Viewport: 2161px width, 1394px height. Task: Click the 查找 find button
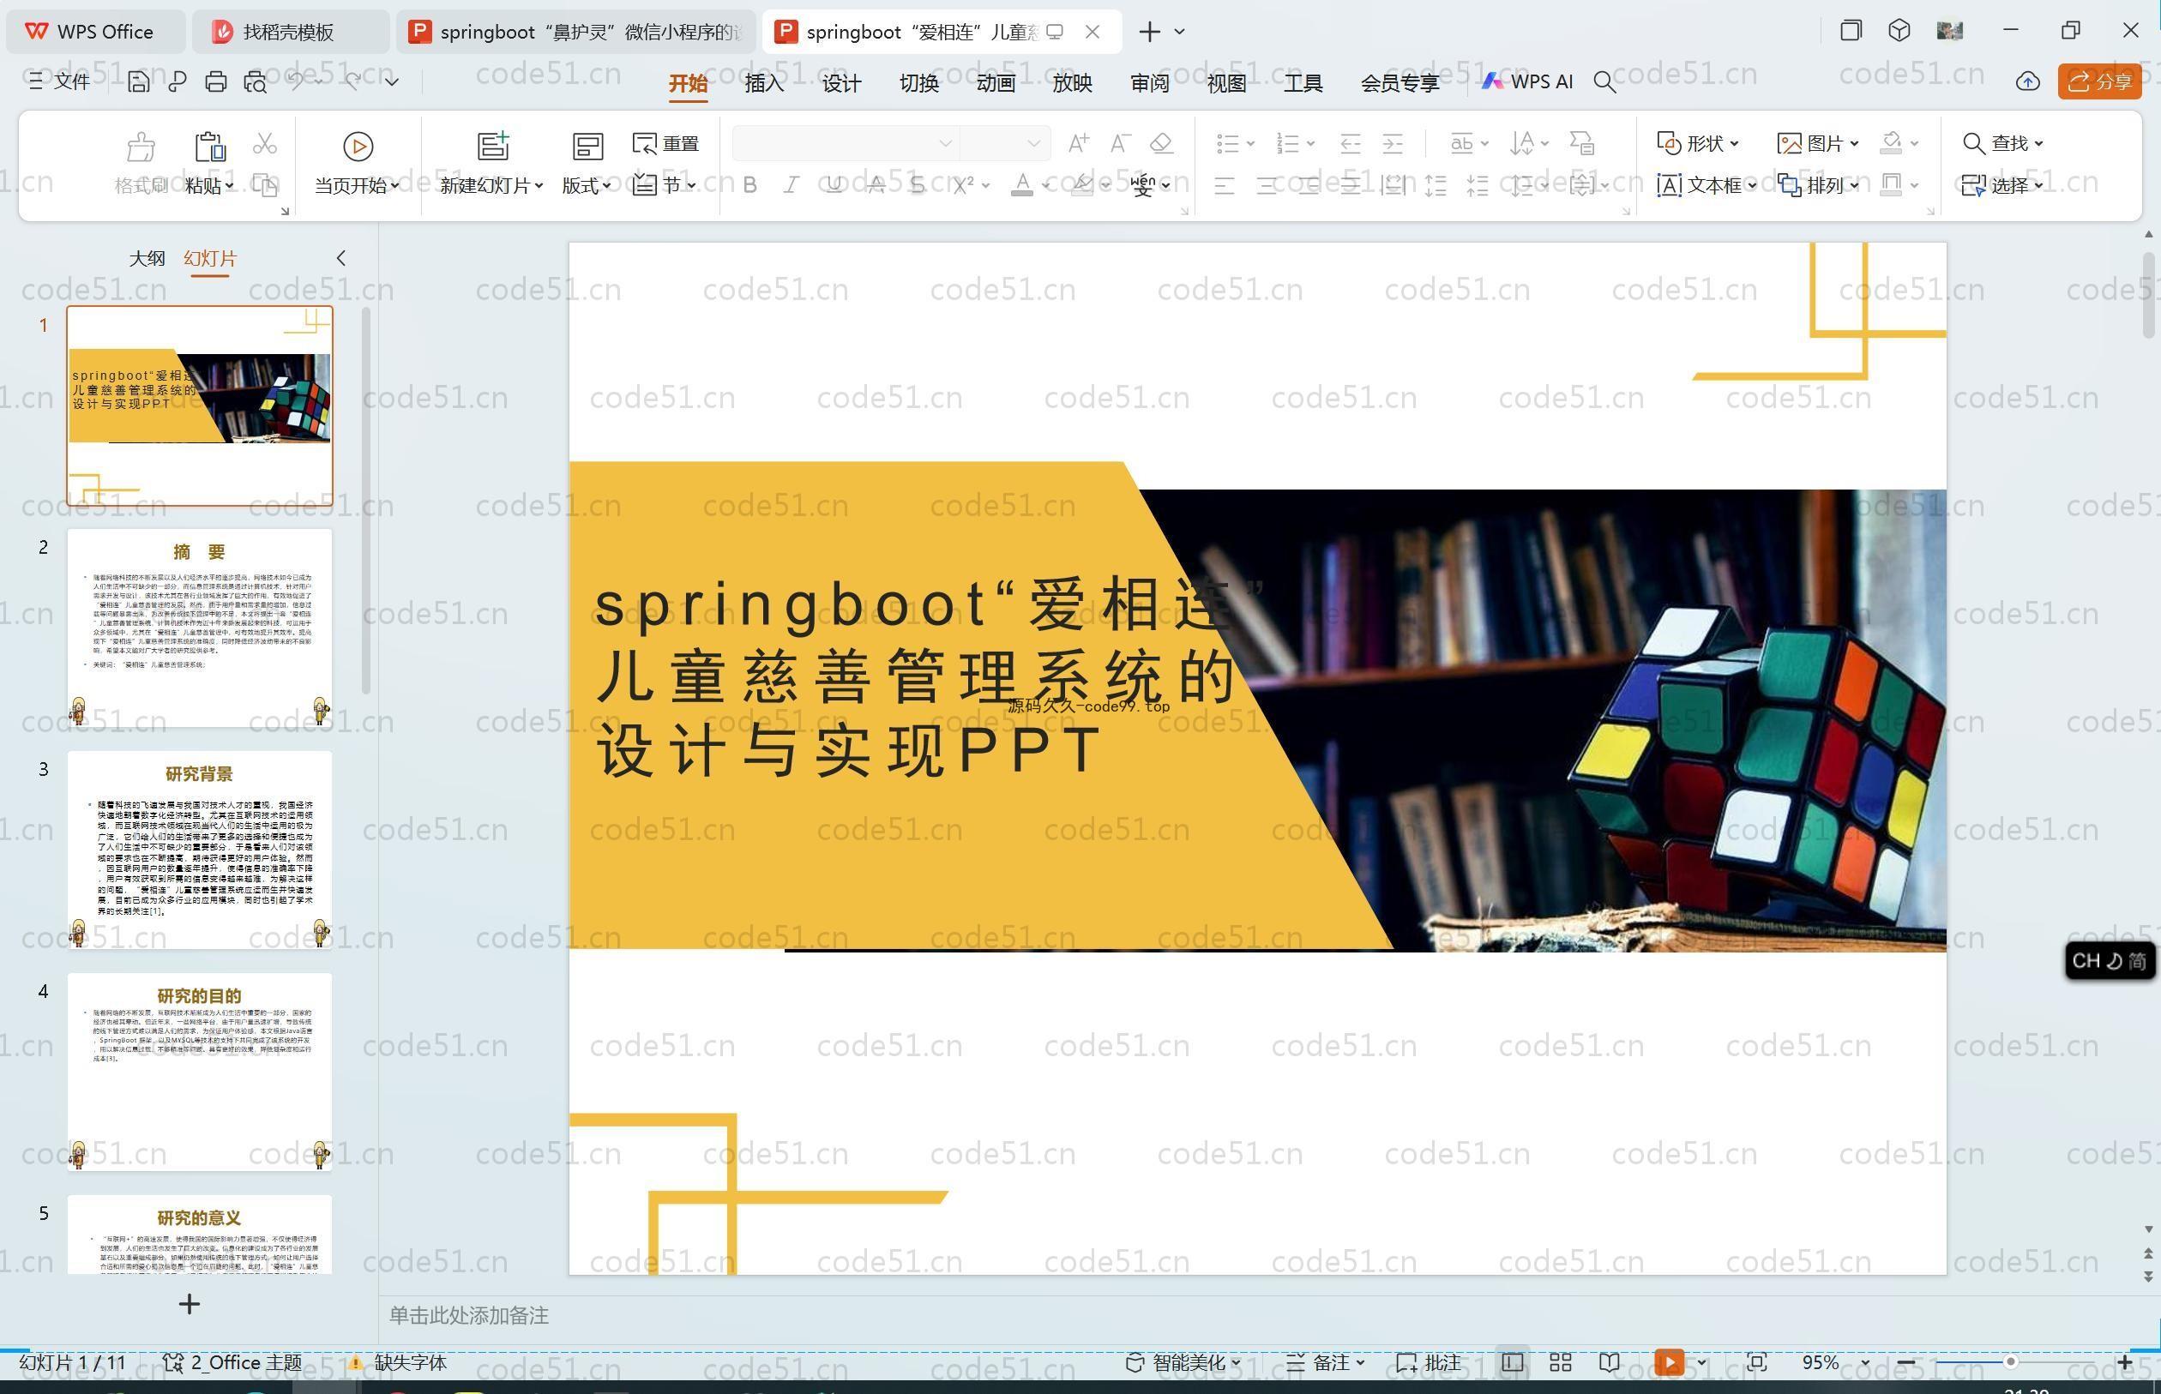(2002, 143)
